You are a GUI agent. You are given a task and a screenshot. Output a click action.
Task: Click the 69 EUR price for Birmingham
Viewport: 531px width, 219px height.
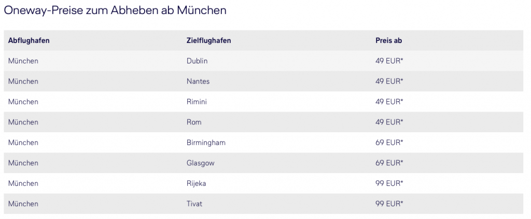(389, 143)
